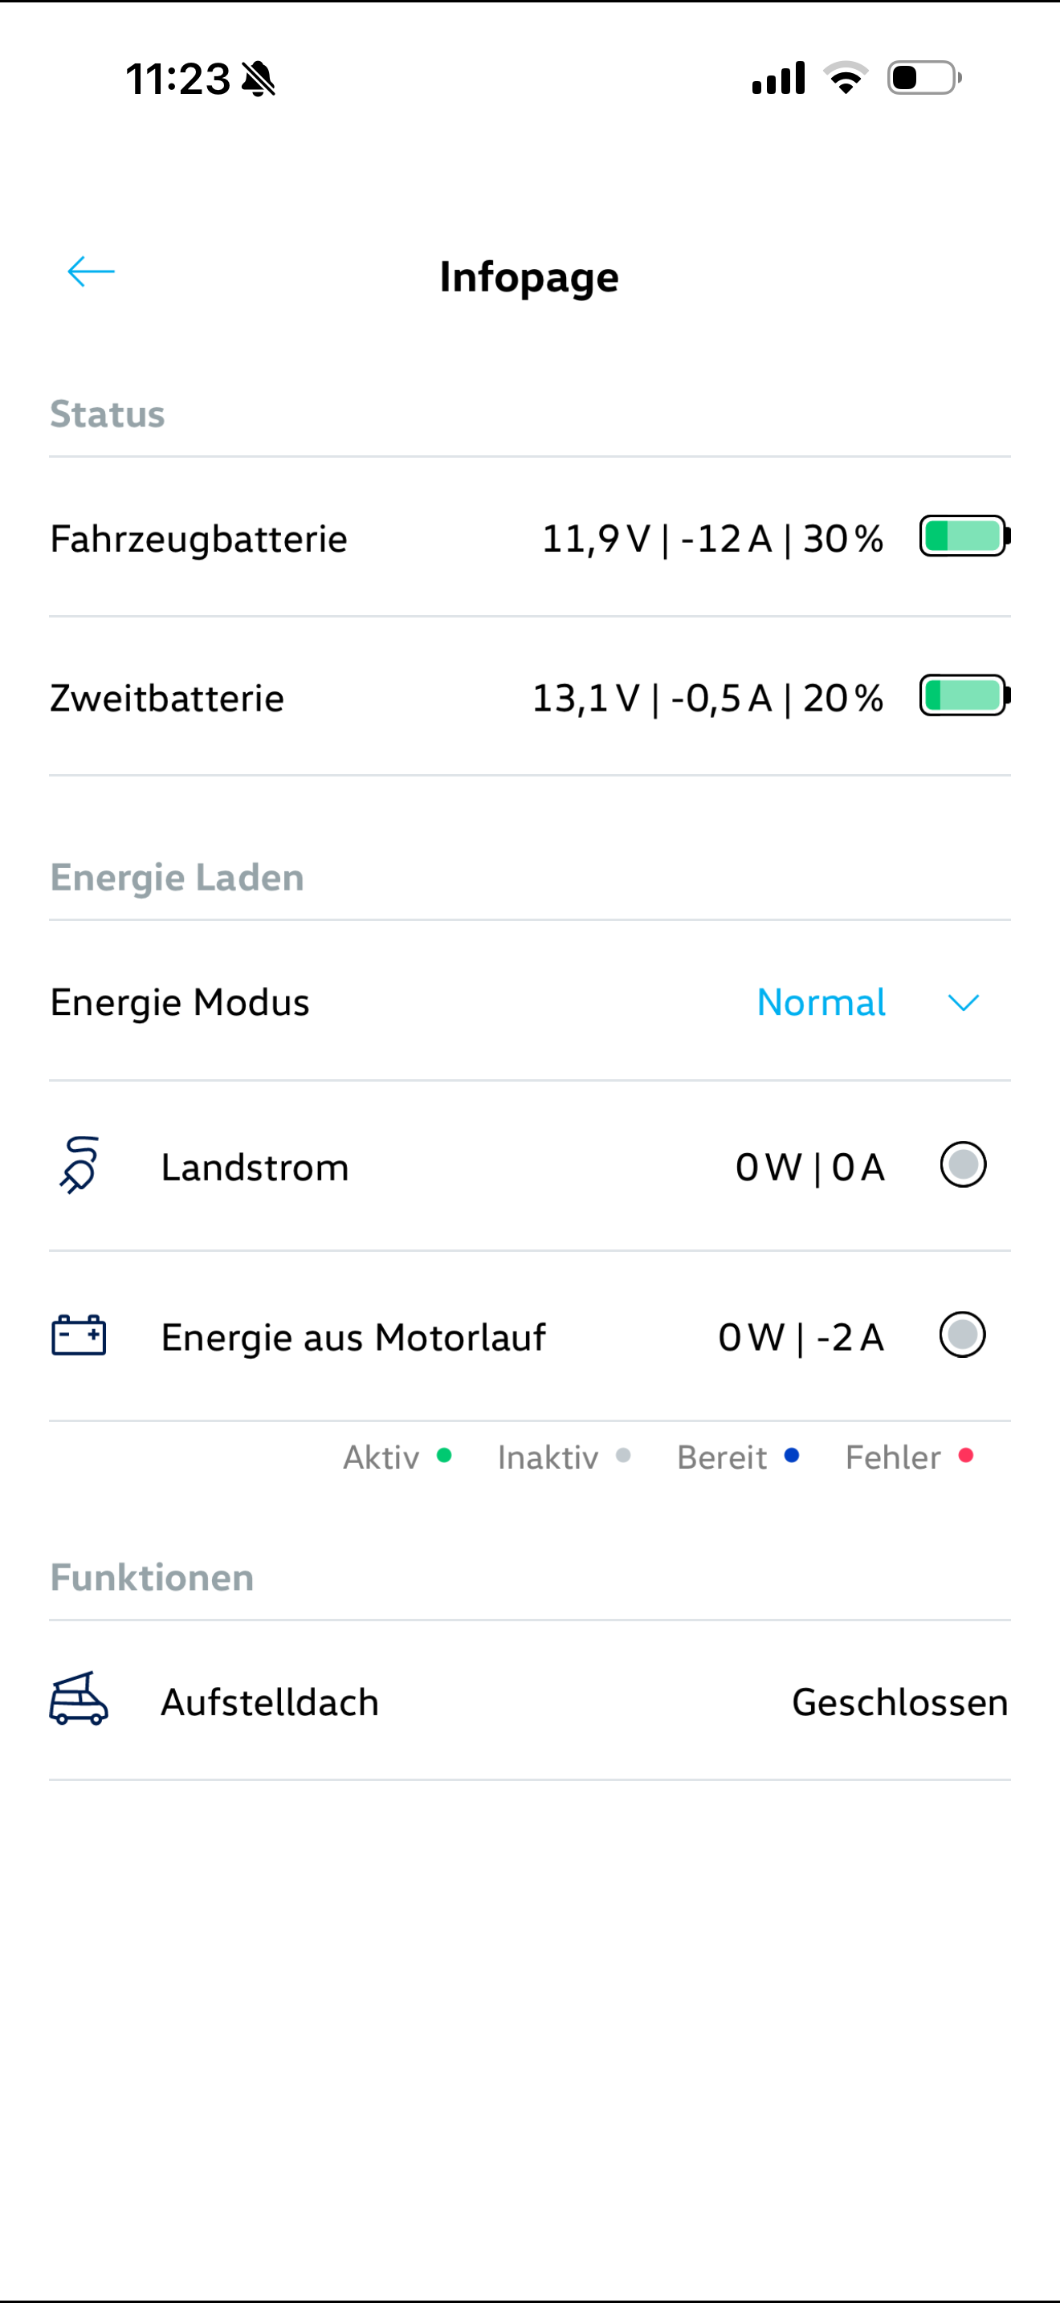The width and height of the screenshot is (1060, 2303).
Task: Tap the Geschlossen roof status text
Action: 899,1702
